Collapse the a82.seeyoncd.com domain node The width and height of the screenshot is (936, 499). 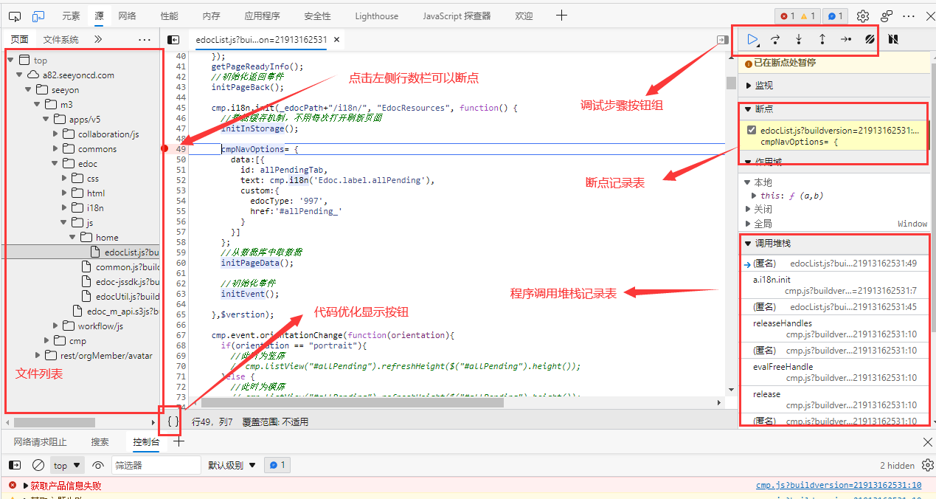tap(19, 75)
